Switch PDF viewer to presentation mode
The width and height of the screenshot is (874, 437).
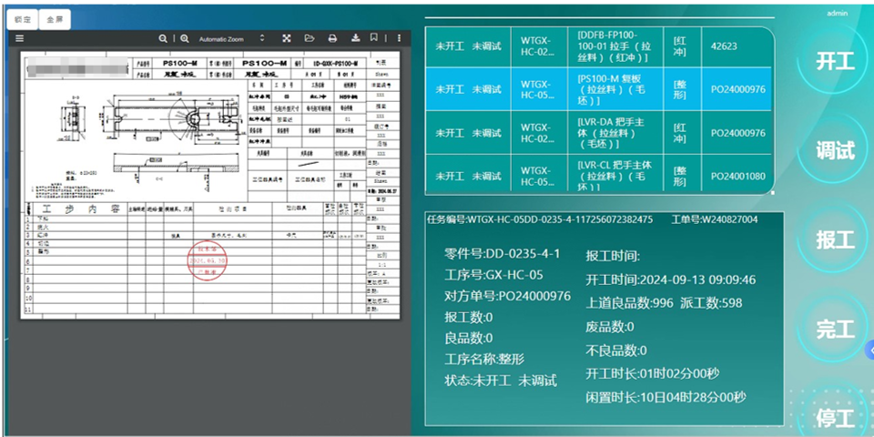pos(287,38)
